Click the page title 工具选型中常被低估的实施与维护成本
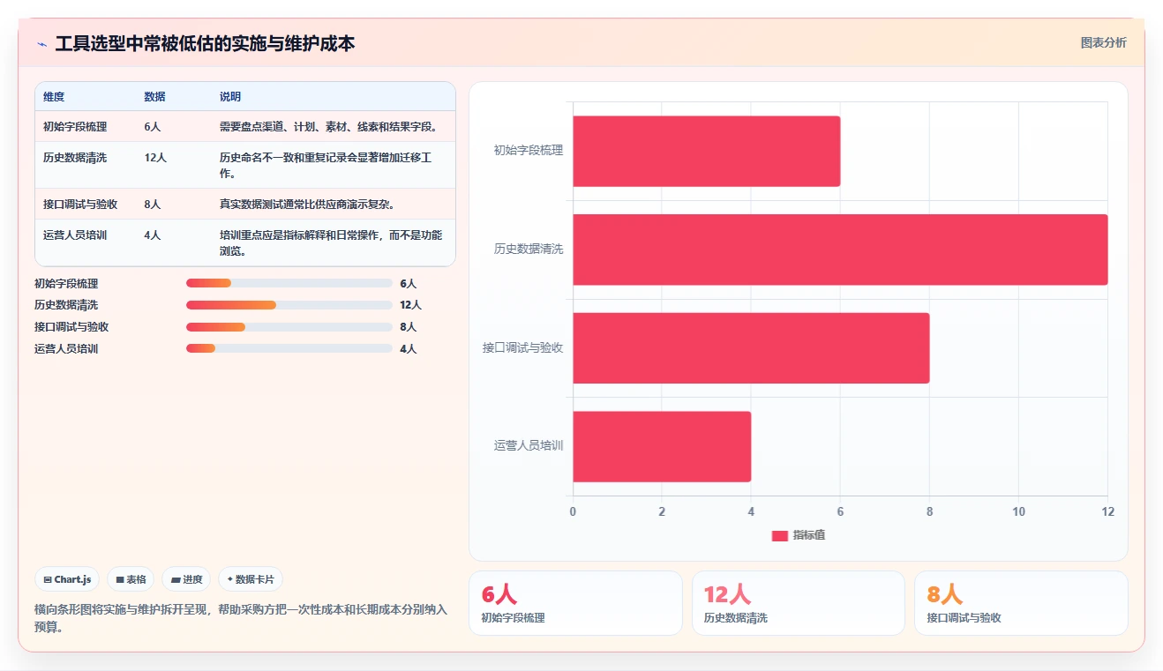Screen dimensions: 1163x671 point(205,43)
